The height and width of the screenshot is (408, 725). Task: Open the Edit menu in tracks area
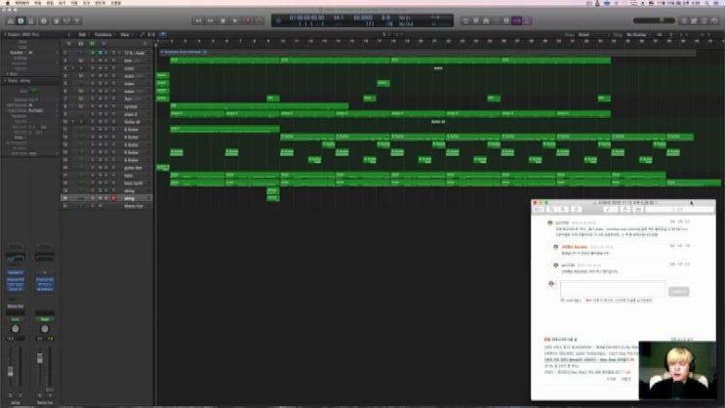(x=81, y=34)
